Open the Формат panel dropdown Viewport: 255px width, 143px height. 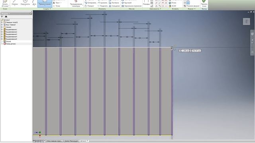pos(191,9)
